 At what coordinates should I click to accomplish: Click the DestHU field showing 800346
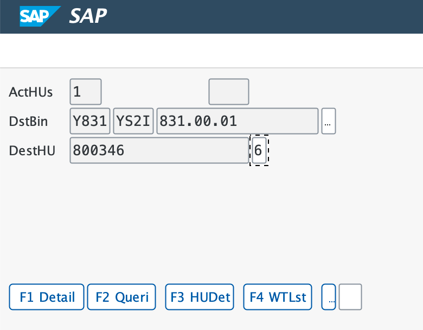click(159, 150)
